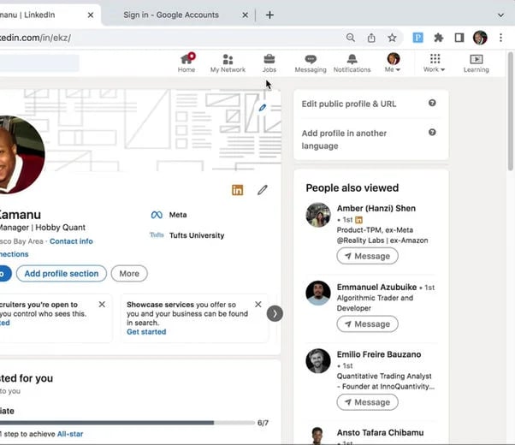515x445 pixels.
Task: Click the share page icon in address bar
Action: [371, 38]
